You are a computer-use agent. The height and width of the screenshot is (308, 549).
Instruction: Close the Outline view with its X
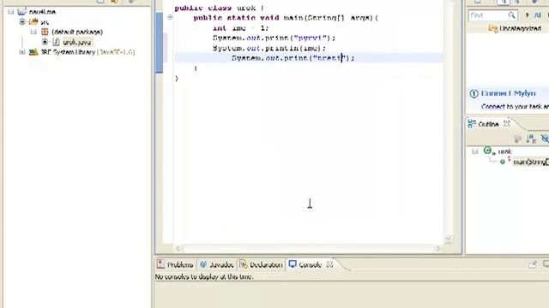507,123
